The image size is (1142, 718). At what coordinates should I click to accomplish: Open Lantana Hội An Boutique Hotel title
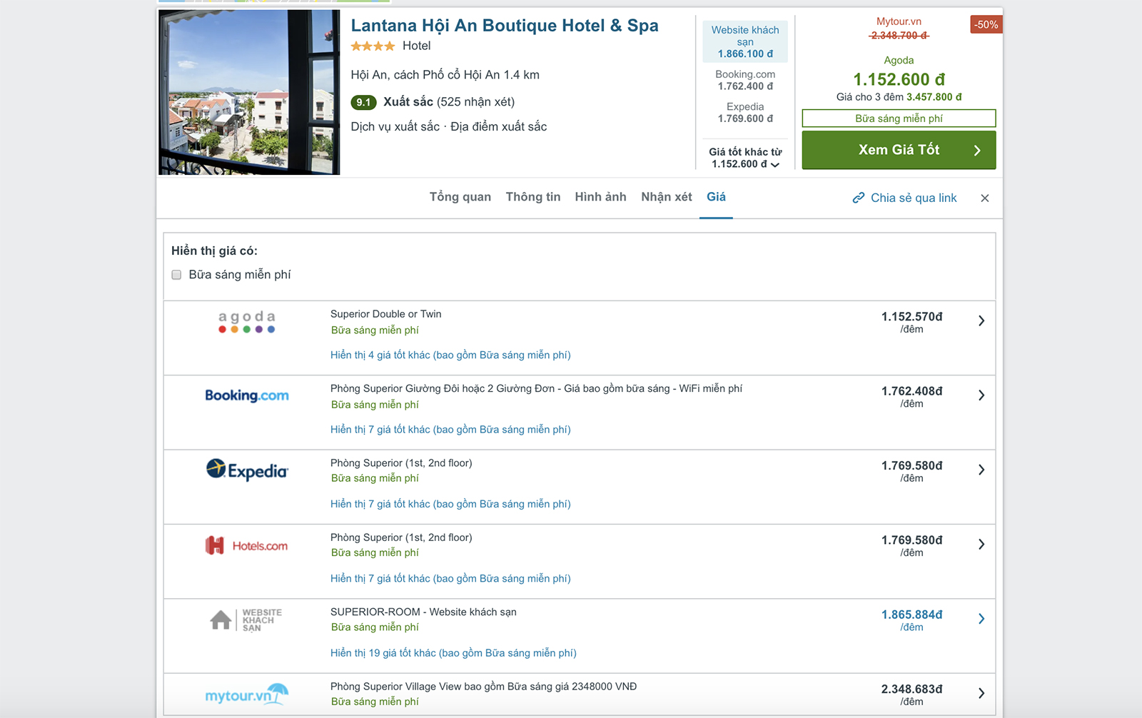point(505,26)
